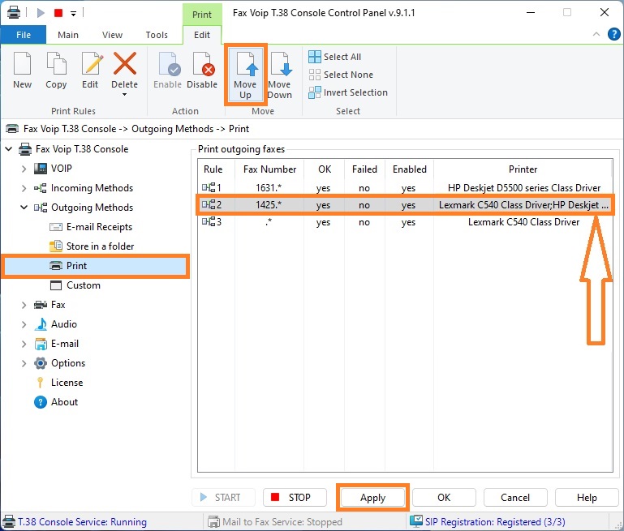Select VOIP in the tree
Viewport: 624px width, 531px height.
coord(62,169)
